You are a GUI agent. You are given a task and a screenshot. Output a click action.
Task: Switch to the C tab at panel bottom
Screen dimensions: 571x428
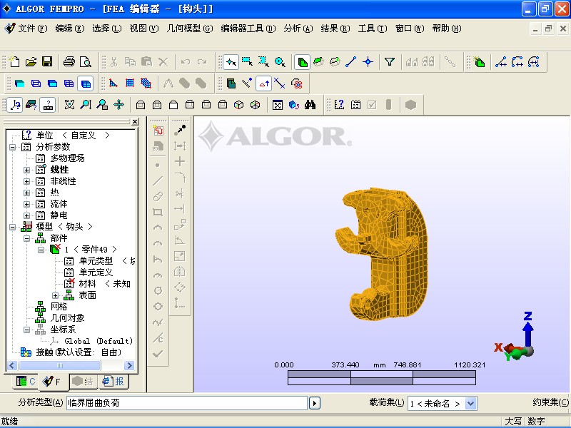(x=26, y=381)
